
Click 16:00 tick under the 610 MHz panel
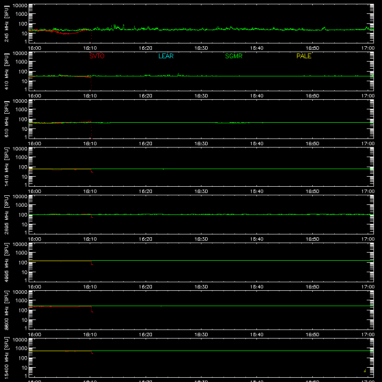(34, 144)
